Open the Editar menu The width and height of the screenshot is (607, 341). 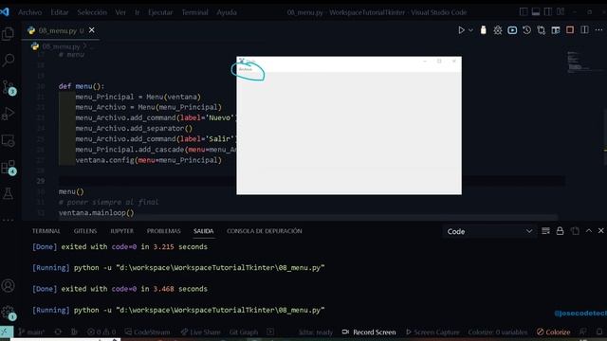[59, 12]
